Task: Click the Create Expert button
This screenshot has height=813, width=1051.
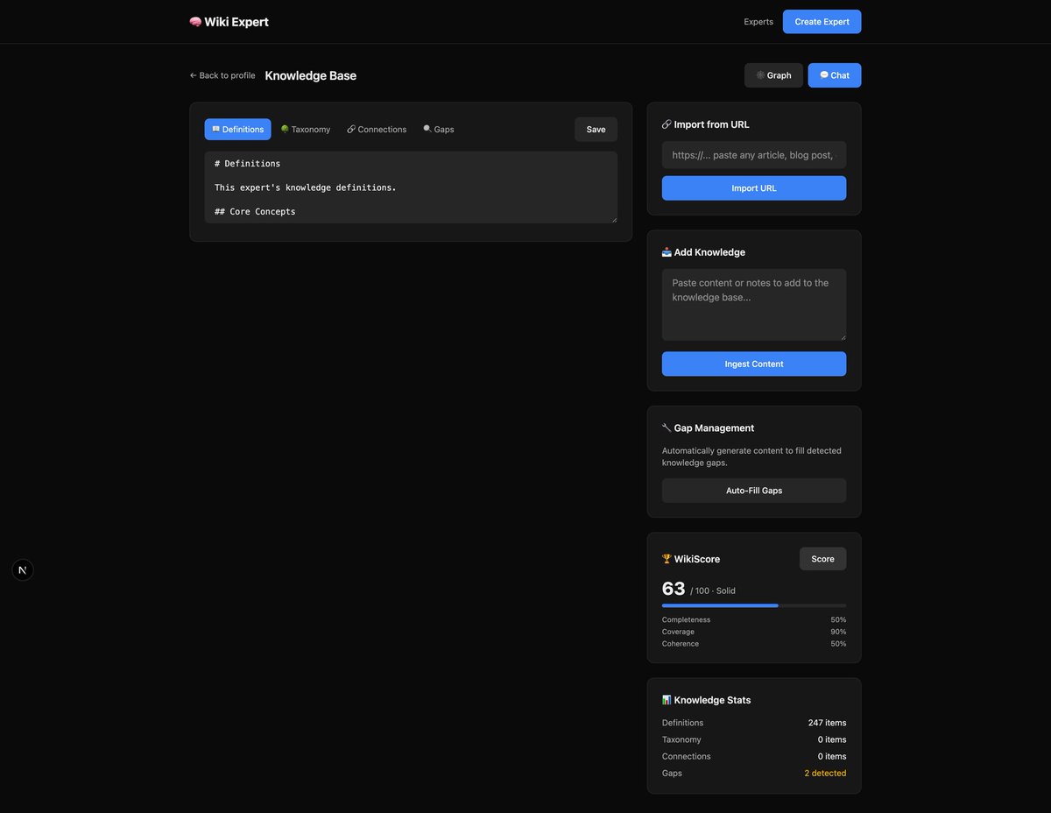Action: [822, 22]
